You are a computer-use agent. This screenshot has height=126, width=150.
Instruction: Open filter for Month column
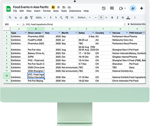(x=76, y=33)
